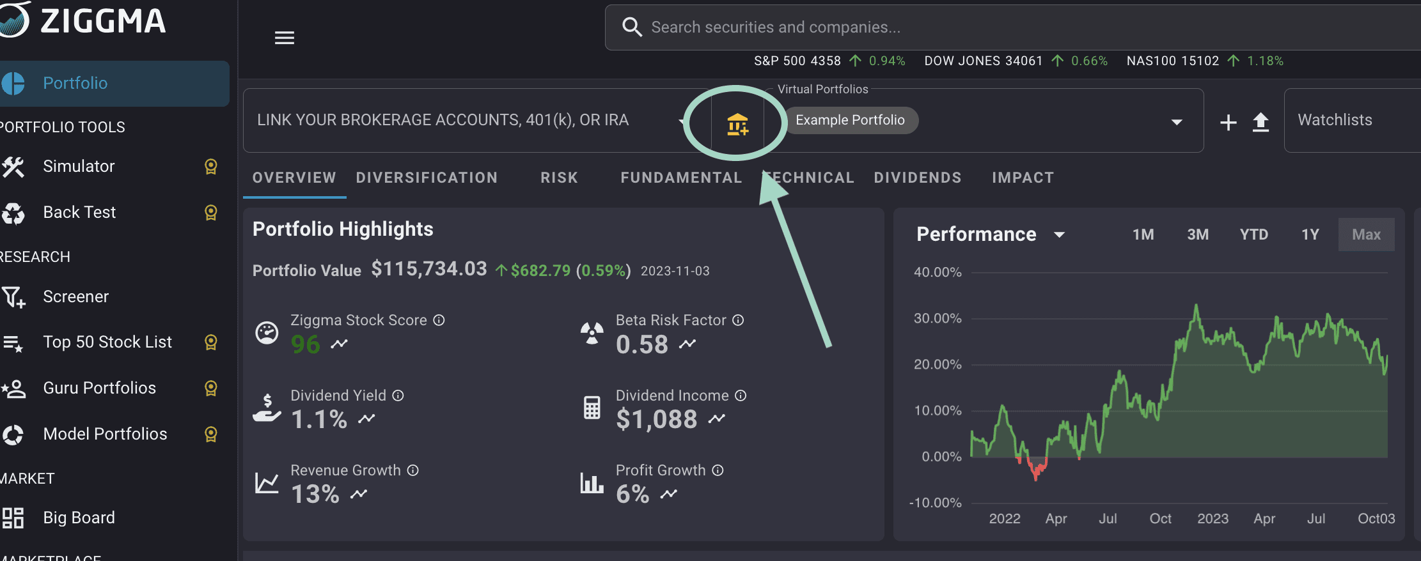
Task: Click the portfolio value $115,734.03
Action: 429,269
